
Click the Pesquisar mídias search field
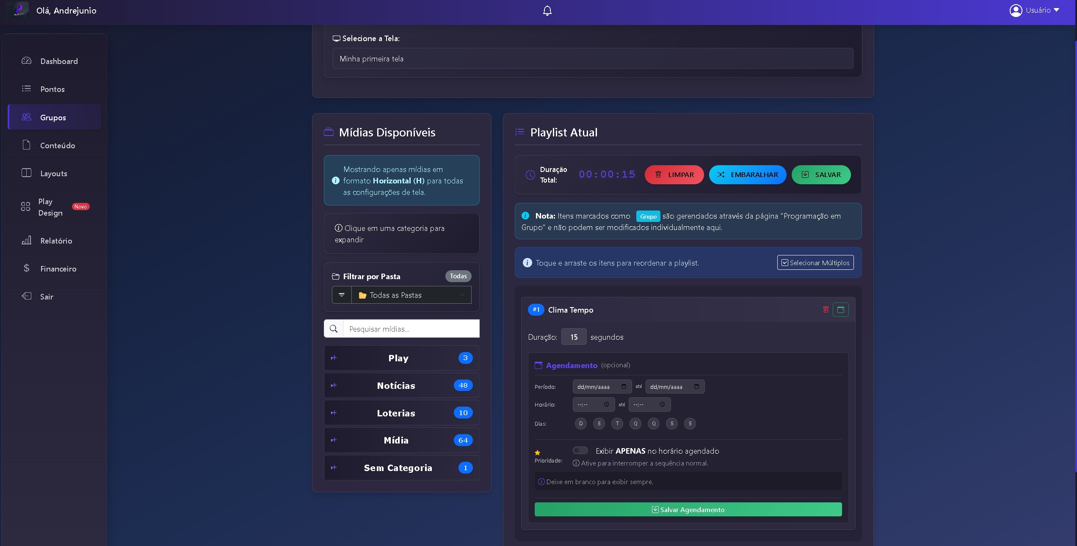(x=411, y=329)
